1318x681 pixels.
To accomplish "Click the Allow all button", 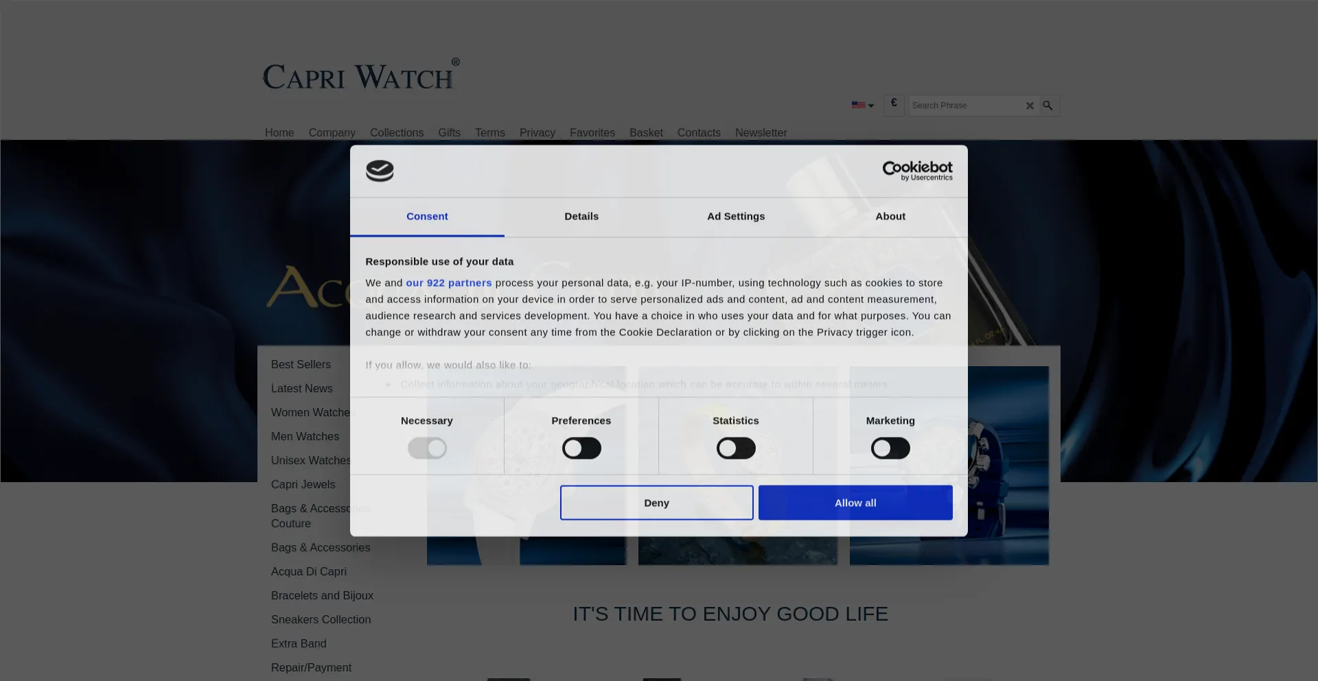I will click(855, 503).
